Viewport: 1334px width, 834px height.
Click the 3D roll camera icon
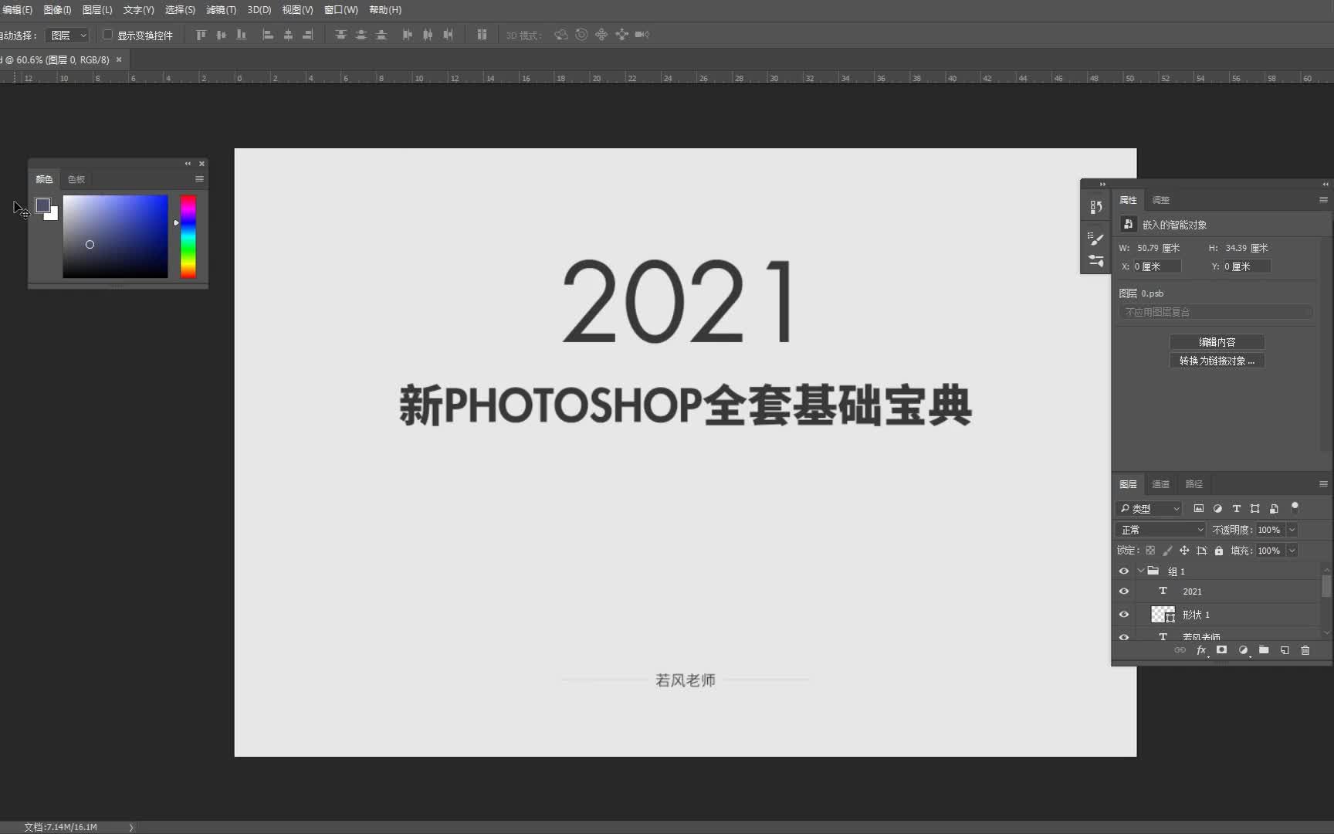coord(581,35)
